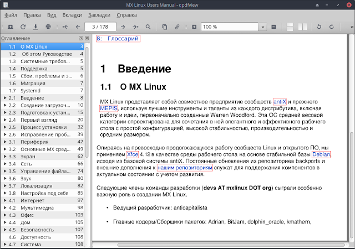The image size is (355, 249).
Task: Rotate page right icon
Action: pyautogui.click(x=332, y=27)
